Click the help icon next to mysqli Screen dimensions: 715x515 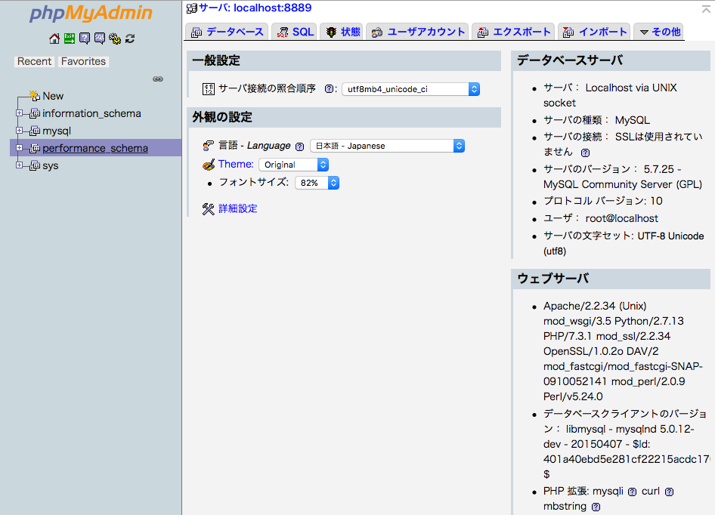[x=632, y=492]
